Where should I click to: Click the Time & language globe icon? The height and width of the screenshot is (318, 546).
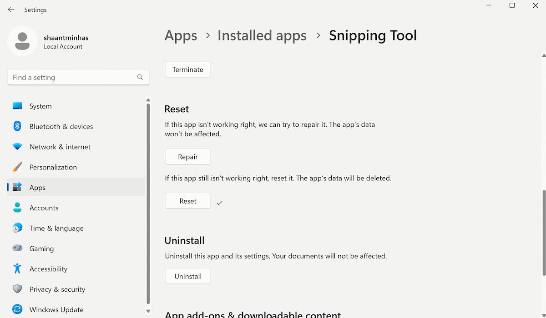pos(17,228)
